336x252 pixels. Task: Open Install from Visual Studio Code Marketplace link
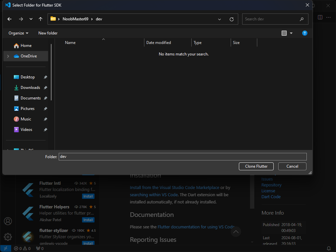pyautogui.click(x=175, y=187)
